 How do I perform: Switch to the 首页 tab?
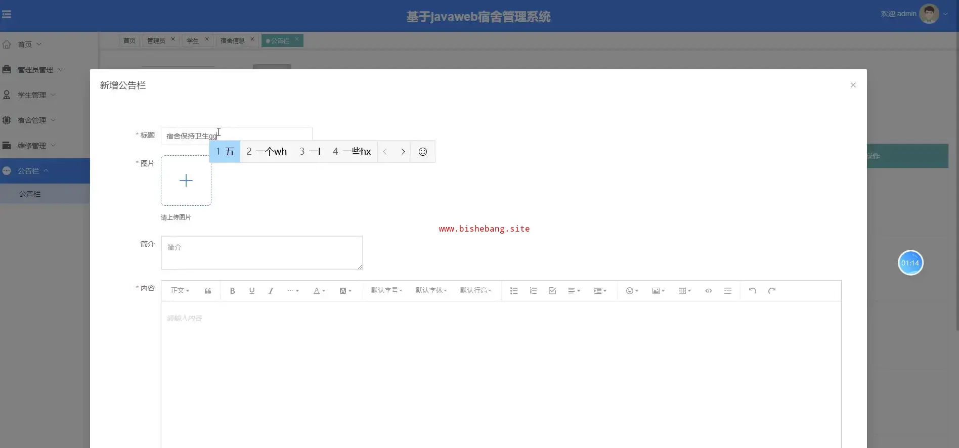129,40
